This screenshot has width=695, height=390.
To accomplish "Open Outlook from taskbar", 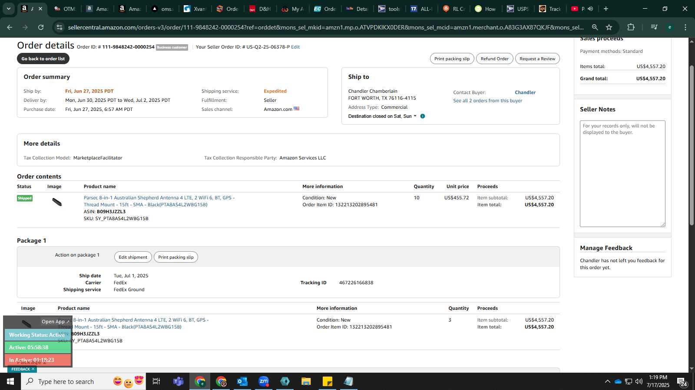I will click(242, 381).
